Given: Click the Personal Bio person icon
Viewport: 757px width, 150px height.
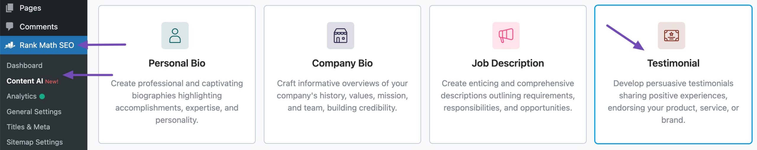Looking at the screenshot, I should pos(175,36).
